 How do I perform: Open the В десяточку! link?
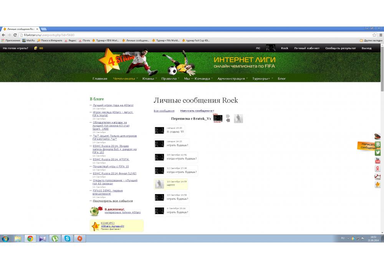[114, 209]
